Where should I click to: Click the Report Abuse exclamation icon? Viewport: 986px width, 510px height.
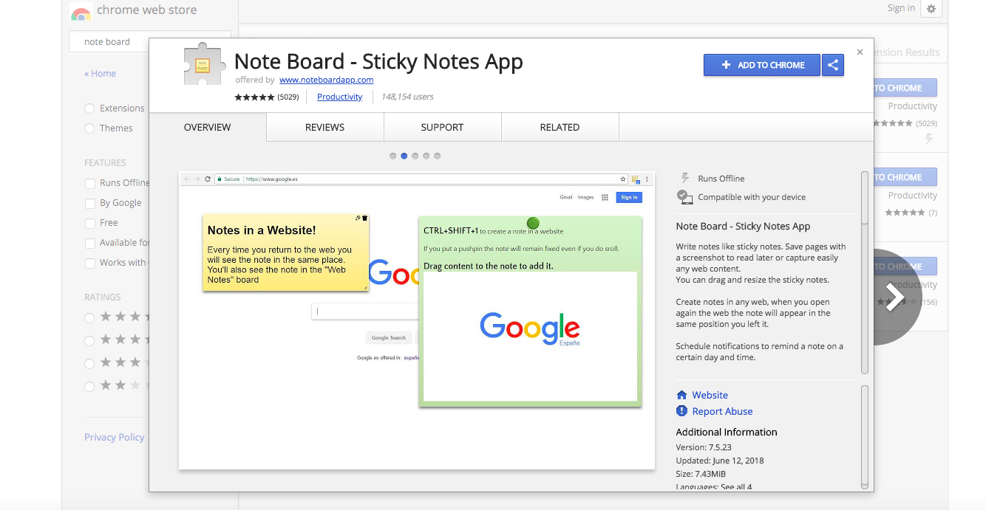tap(681, 411)
